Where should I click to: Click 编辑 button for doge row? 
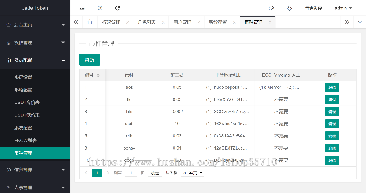tap(332, 160)
